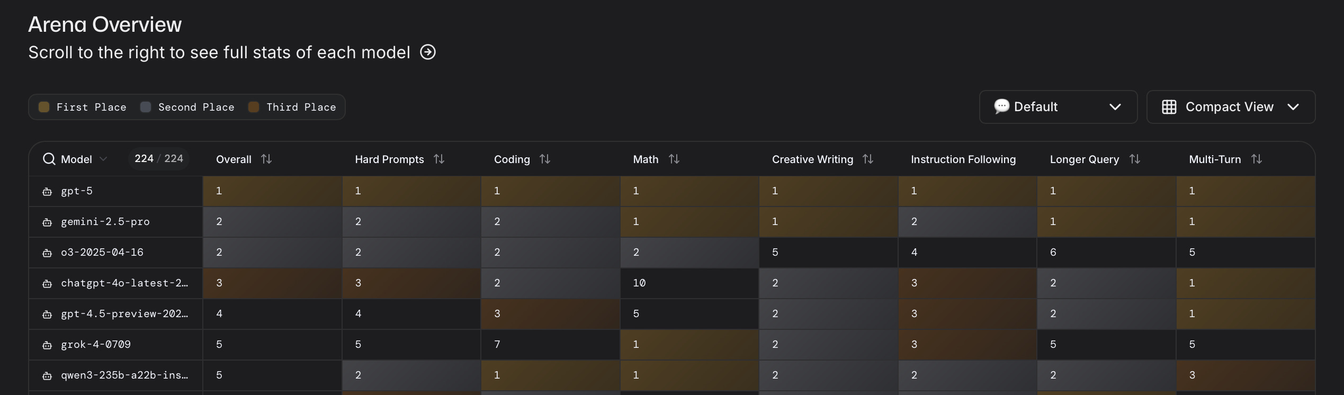Select the gpt-4.5-preview model name
This screenshot has width=1344, height=395.
pyautogui.click(x=124, y=313)
